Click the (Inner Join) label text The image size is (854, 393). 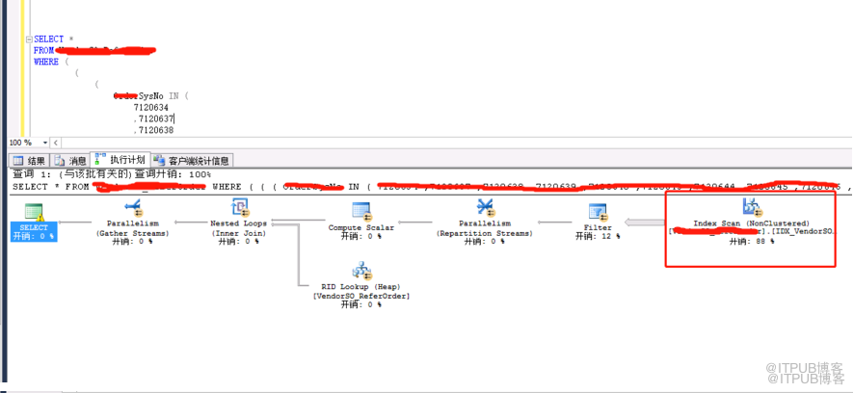239,232
